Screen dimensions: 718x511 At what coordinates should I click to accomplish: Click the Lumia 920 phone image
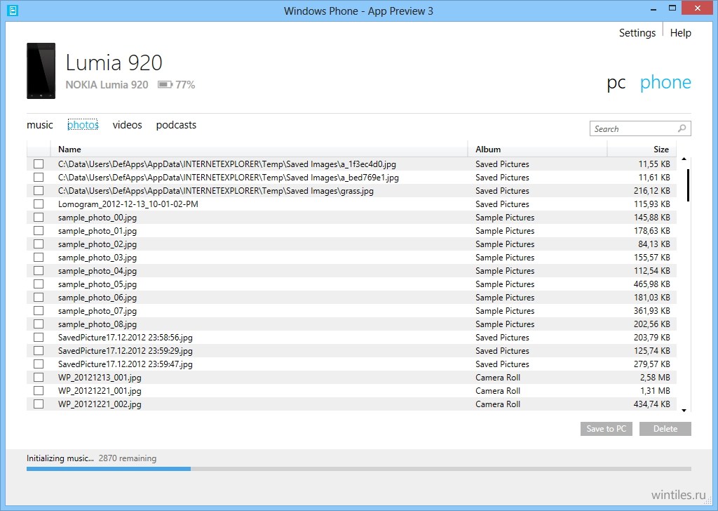[41, 71]
